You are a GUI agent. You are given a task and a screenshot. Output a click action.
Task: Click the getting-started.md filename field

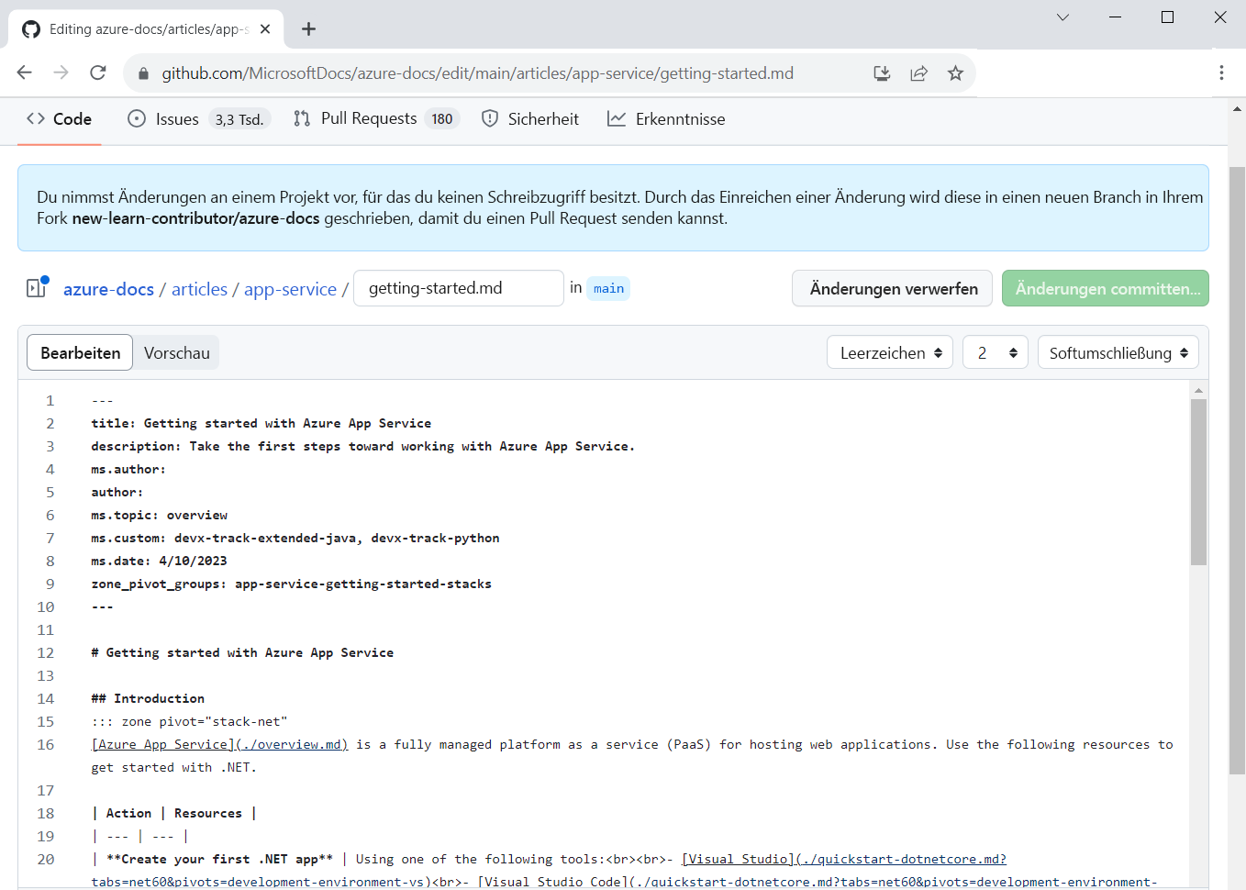click(x=458, y=287)
